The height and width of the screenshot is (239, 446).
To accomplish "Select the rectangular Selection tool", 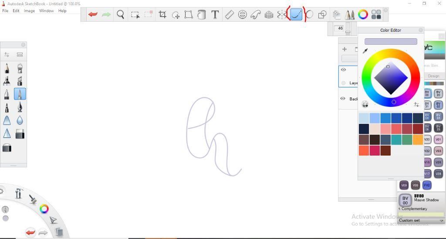I will coord(135,14).
